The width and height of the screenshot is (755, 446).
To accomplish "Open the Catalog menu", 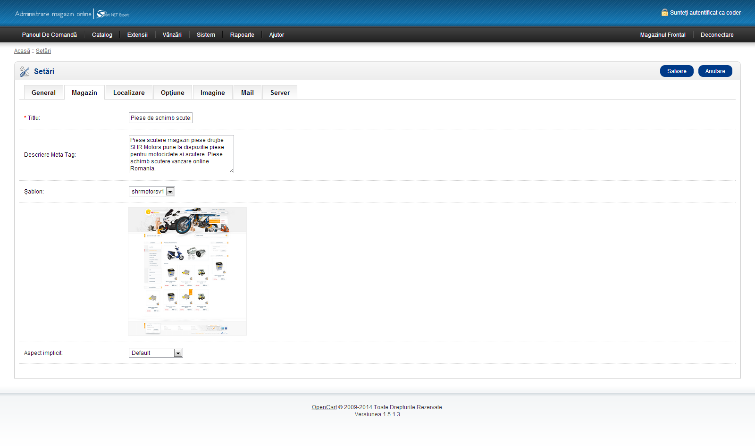I will 102,35.
